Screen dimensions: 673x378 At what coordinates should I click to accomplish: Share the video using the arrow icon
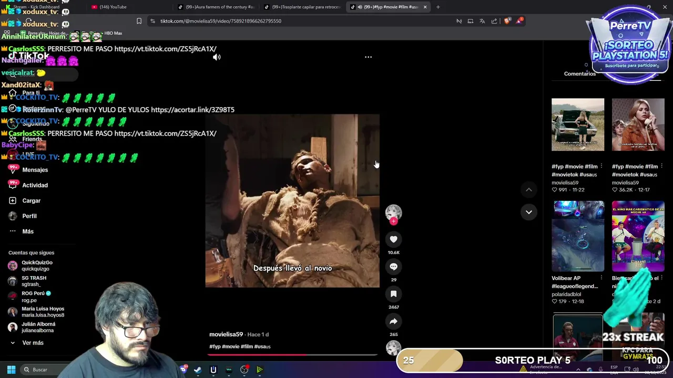tap(393, 321)
